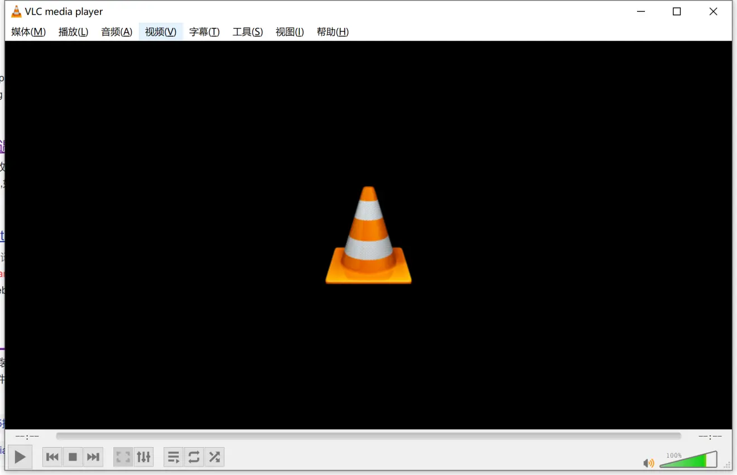Adjust the green volume slider

tap(688, 459)
